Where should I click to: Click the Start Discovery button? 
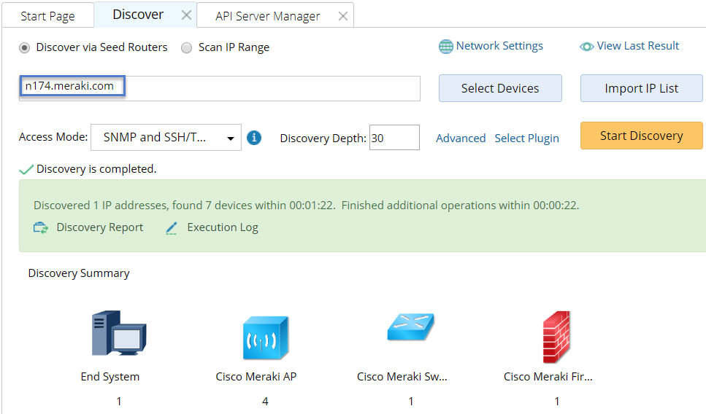click(641, 136)
